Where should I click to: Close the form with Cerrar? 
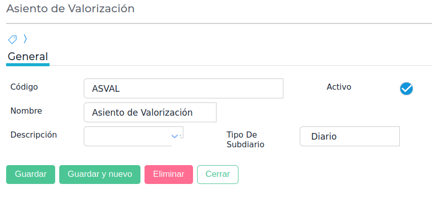click(218, 174)
